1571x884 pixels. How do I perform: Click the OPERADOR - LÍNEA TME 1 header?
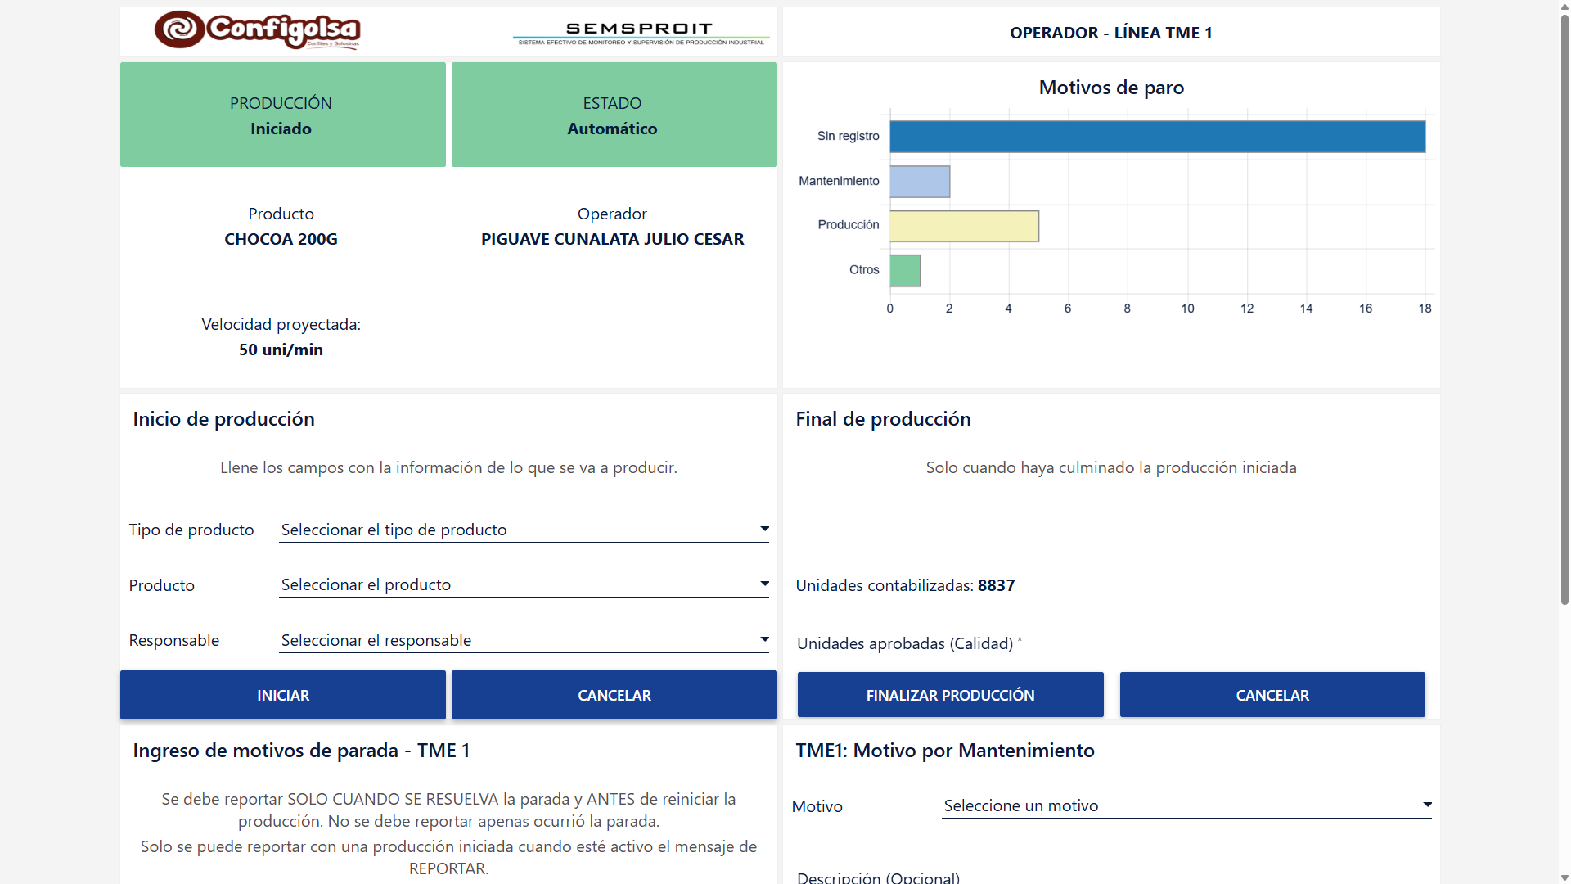tap(1110, 33)
